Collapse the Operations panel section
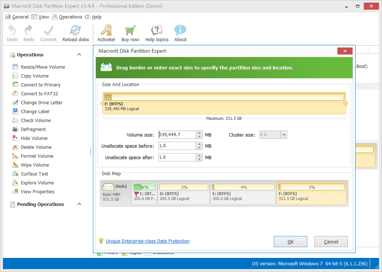This screenshot has width=382, height=272. click(79, 55)
